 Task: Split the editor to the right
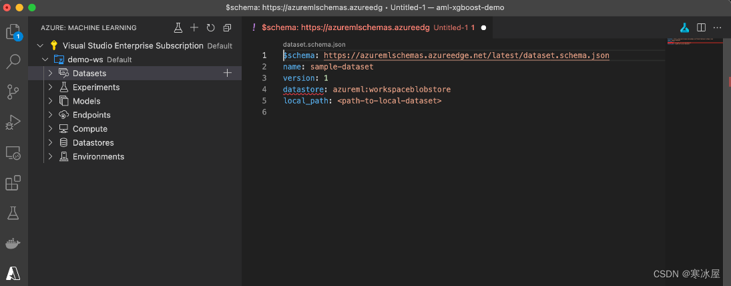[x=701, y=27]
